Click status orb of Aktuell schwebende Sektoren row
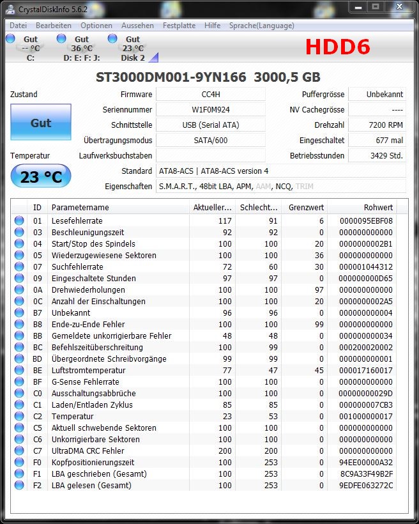The width and height of the screenshot is (419, 524). 19,428
